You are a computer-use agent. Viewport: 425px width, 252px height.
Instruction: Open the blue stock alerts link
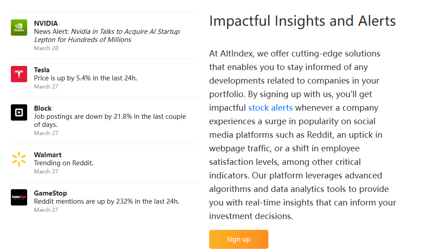coord(270,108)
